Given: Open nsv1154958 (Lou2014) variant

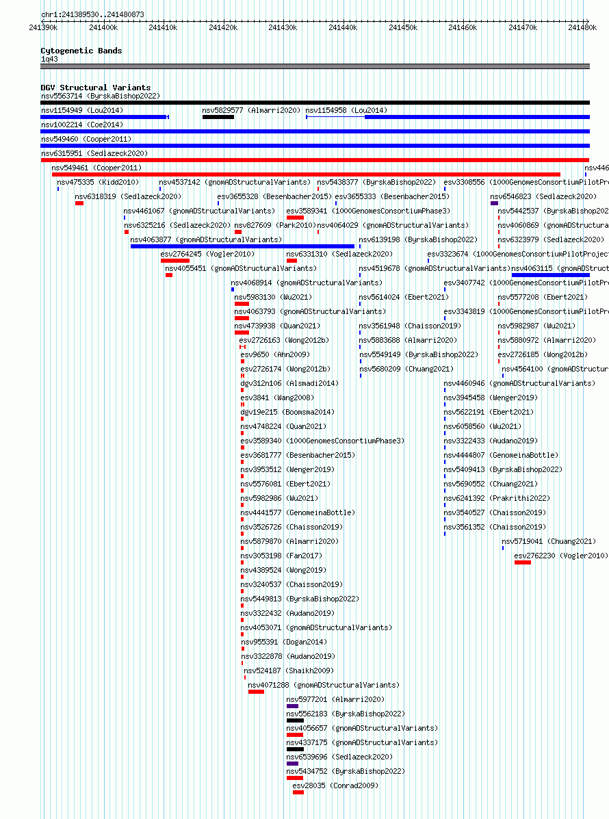Looking at the screenshot, I should pos(346,110).
